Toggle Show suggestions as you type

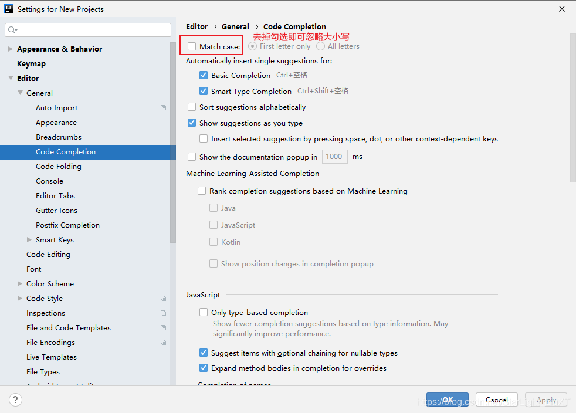click(192, 123)
